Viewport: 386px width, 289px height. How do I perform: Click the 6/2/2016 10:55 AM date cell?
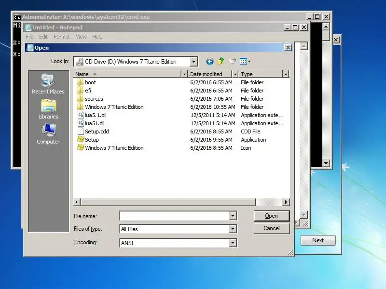coord(213,107)
